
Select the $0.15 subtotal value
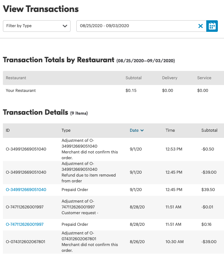click(x=131, y=90)
